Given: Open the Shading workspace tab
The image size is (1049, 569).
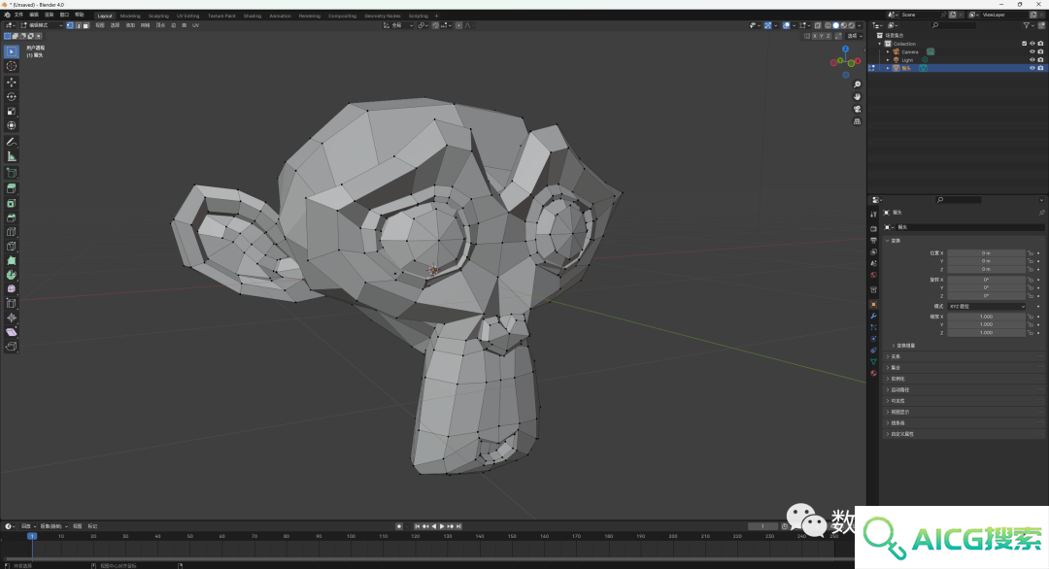Looking at the screenshot, I should 253,17.
